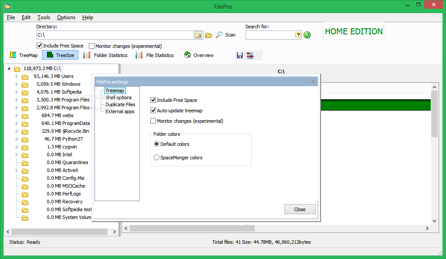The height and width of the screenshot is (259, 446).
Task: Toggle Auto-update treemap checkbox
Action: 153,110
